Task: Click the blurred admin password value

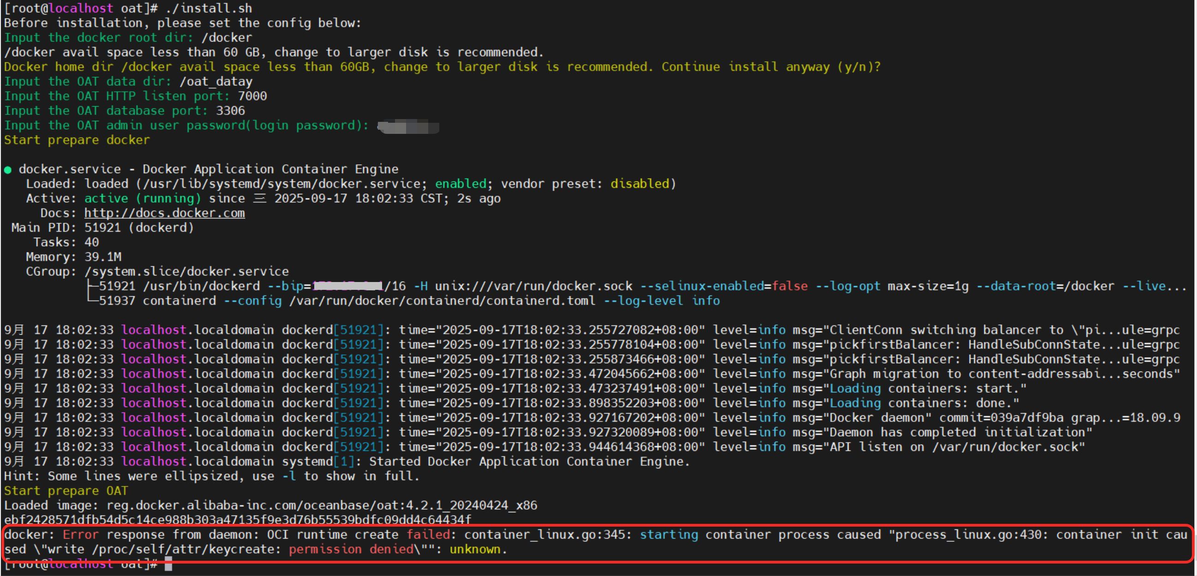Action: (x=408, y=126)
